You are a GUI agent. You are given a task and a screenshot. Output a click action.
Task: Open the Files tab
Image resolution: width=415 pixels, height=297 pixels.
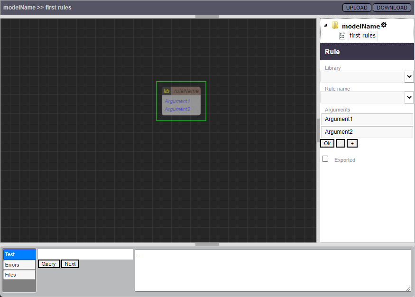(19, 275)
